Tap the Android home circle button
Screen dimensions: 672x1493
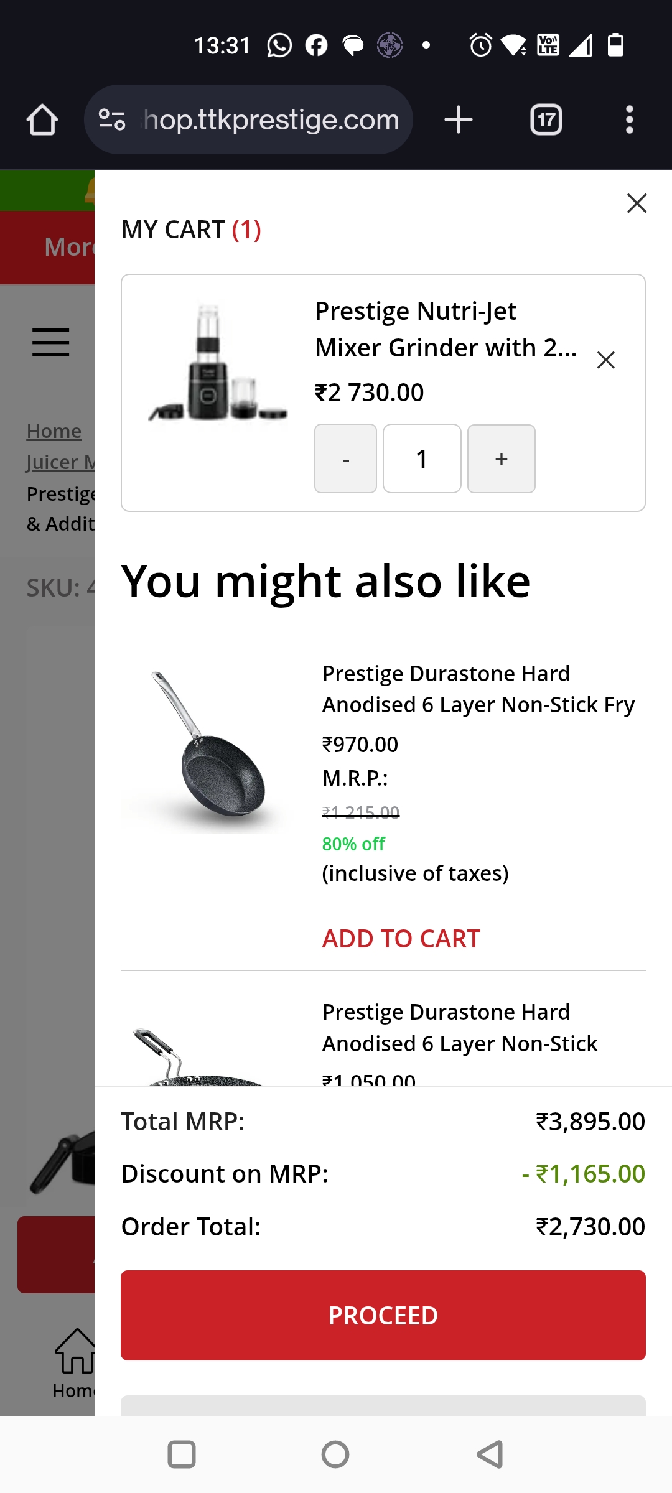tap(335, 1454)
